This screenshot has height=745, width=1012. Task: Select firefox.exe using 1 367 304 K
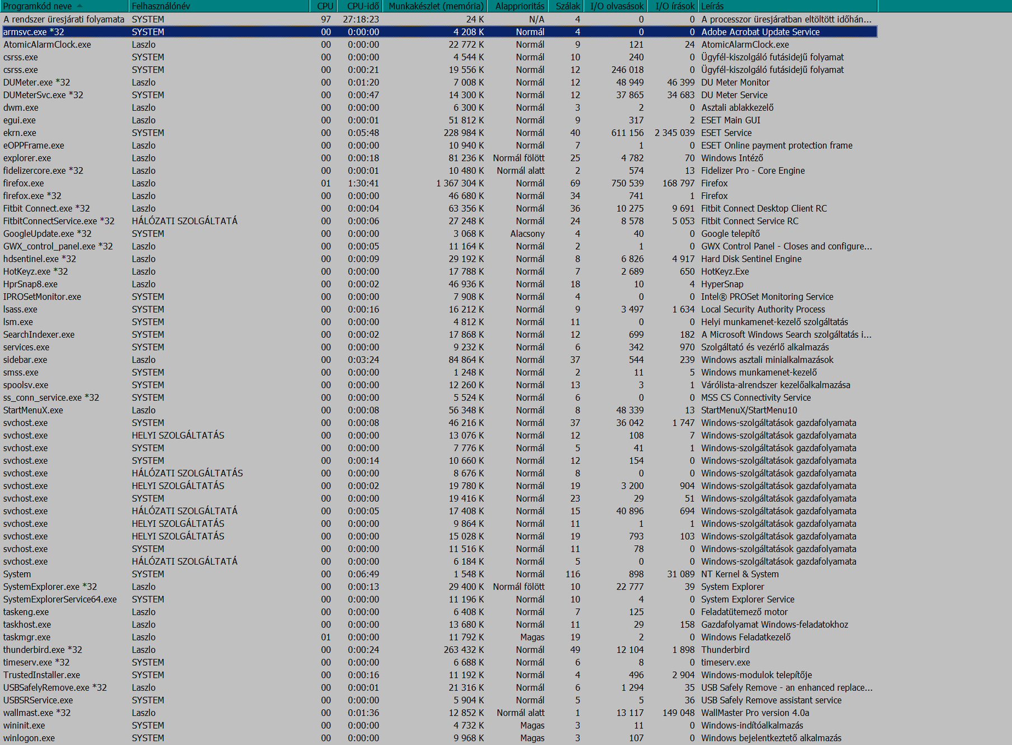tap(439, 183)
